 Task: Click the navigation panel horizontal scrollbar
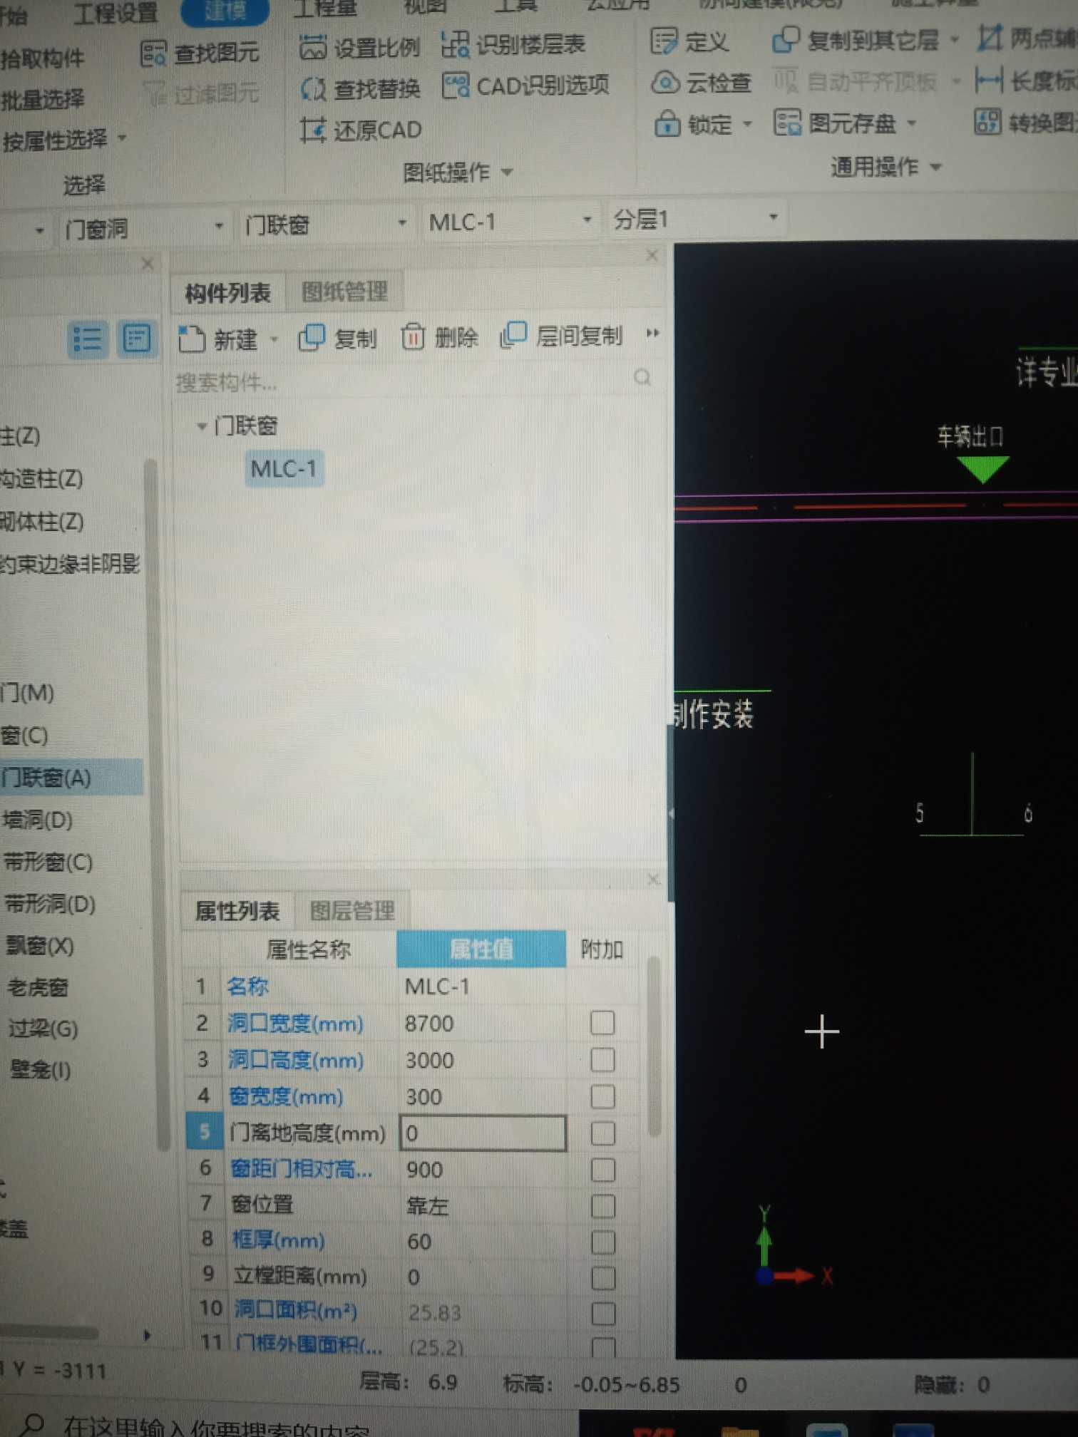[x=50, y=1334]
